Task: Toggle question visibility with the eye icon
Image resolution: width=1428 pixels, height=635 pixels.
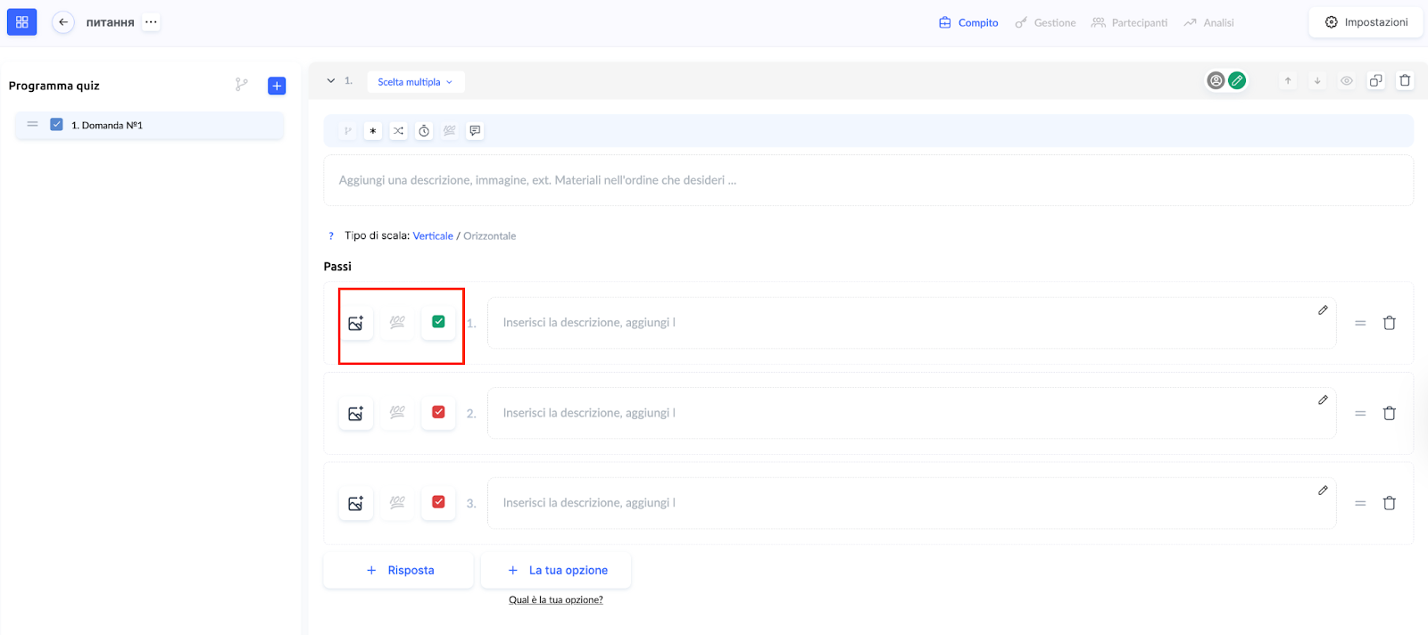Action: [x=1346, y=80]
